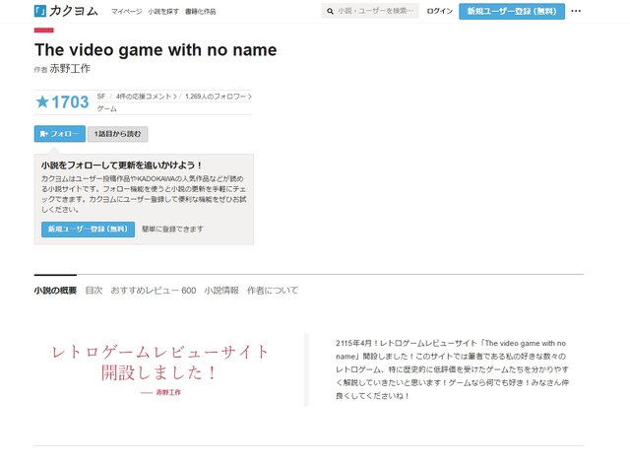The image size is (630, 464).
Task: Expand the 1,269人のフォロワー chevron link
Action: [218, 97]
